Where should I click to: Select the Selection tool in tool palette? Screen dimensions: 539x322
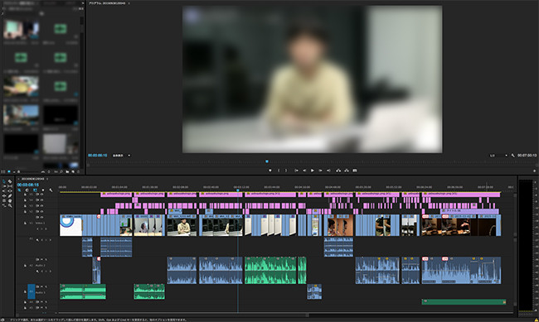(x=4, y=181)
